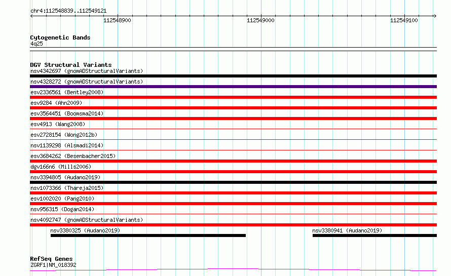Viewport: 451px width, 276px height.
Task: Click dgv166n6 (Mills2006) variant label
Action: (x=61, y=167)
